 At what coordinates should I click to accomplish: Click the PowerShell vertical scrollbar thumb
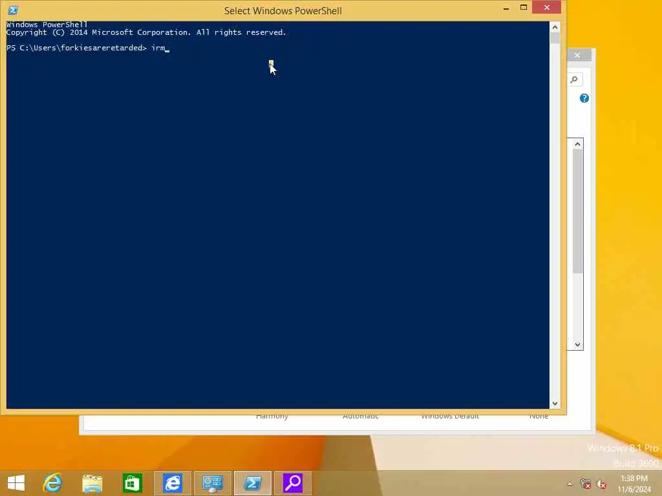tap(555, 38)
